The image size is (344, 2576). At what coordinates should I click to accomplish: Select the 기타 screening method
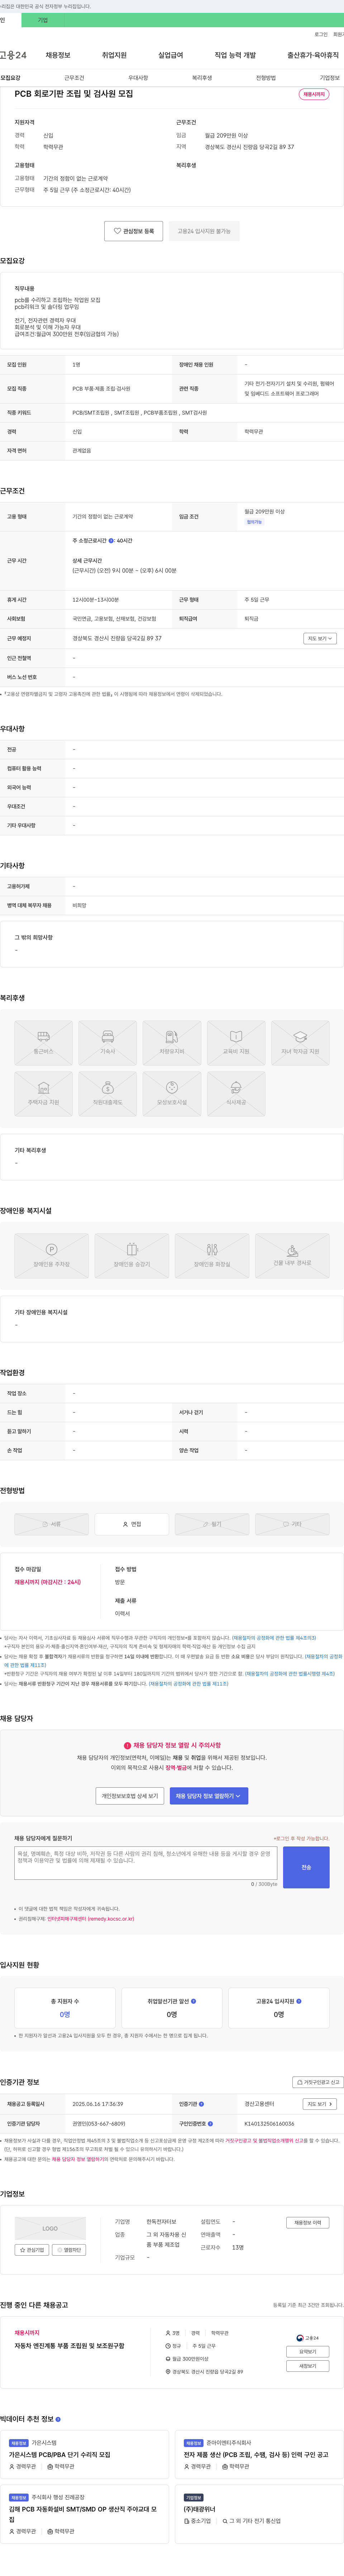292,1524
